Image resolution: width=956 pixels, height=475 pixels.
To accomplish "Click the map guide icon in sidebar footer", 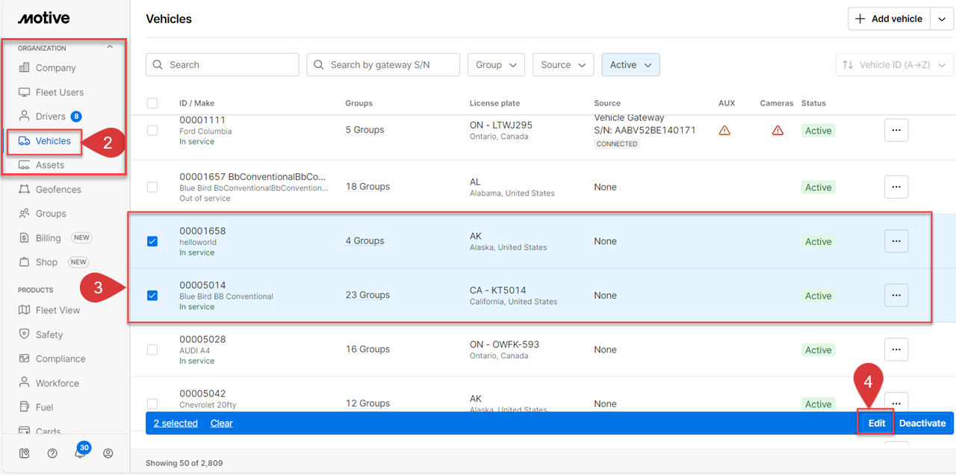I will [x=25, y=453].
